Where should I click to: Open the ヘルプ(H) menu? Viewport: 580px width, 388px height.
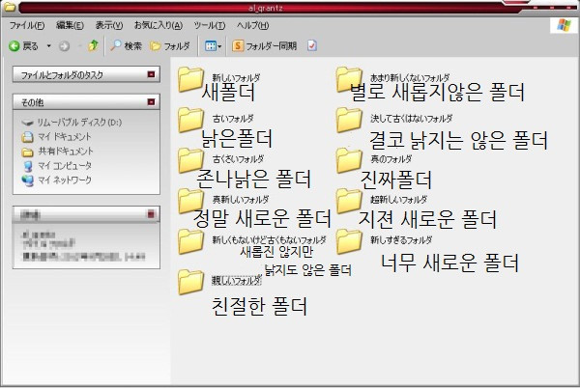click(x=252, y=25)
